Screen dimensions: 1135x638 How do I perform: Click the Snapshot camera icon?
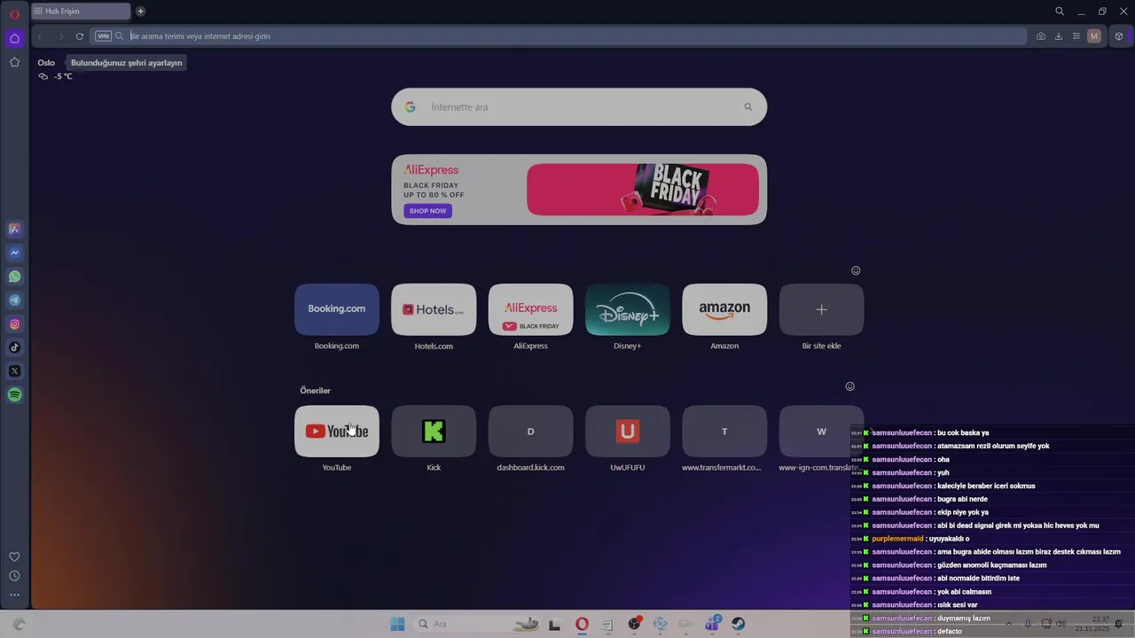(x=1041, y=36)
